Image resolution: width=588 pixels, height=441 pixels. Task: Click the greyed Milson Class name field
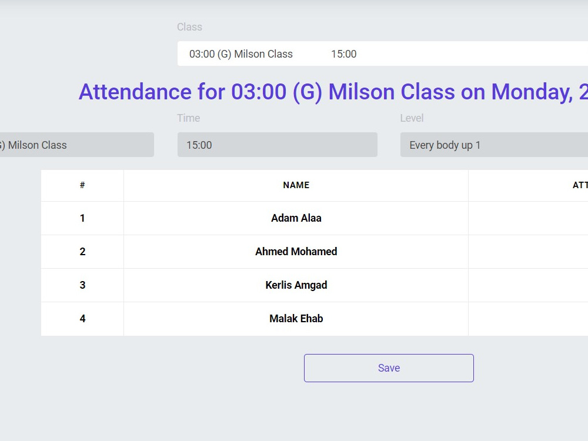77,145
